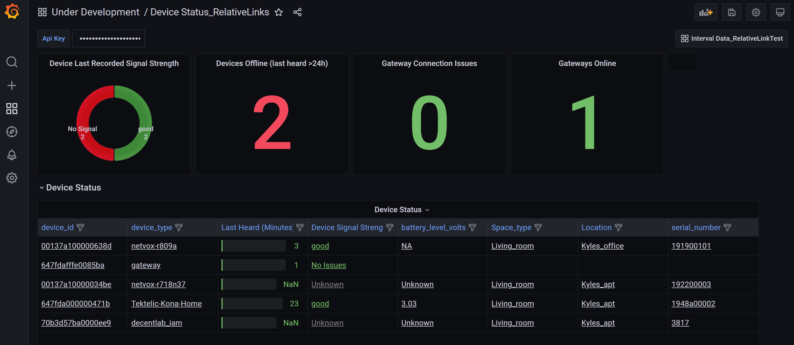This screenshot has height=345, width=794.
Task: Open link for device 00137a100000638d
Action: click(76, 246)
